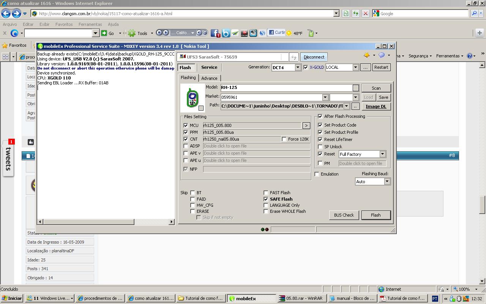Click the blue 'b' toolbar icon
Screen dimensions: 486x304
point(226,33)
